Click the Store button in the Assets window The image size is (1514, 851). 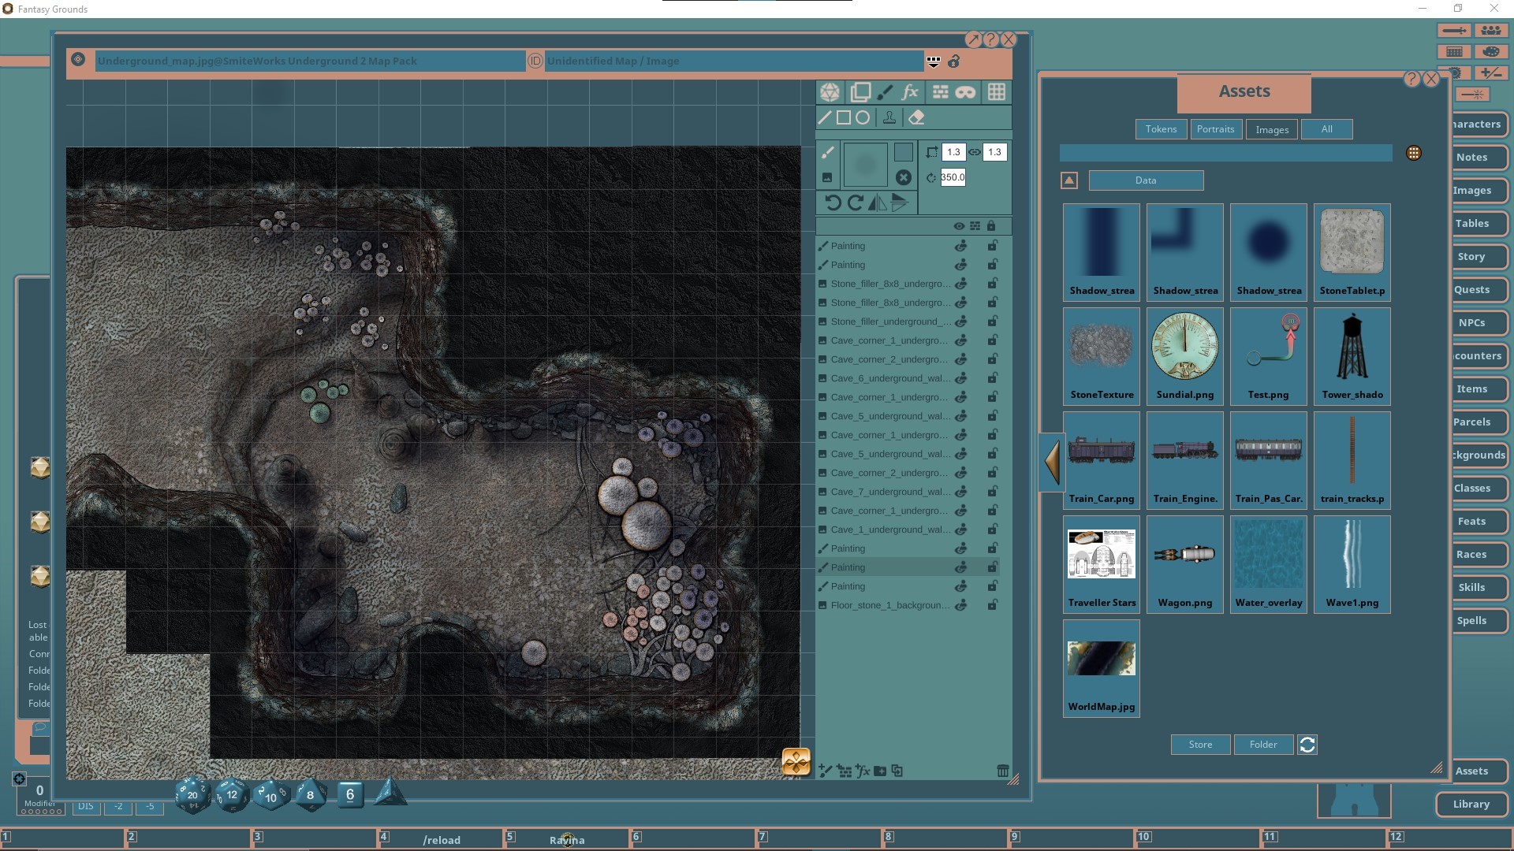[x=1199, y=744]
